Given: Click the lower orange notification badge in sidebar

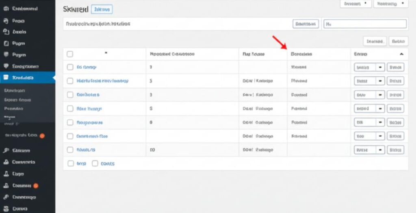Looking at the screenshot, I should 36,186.
